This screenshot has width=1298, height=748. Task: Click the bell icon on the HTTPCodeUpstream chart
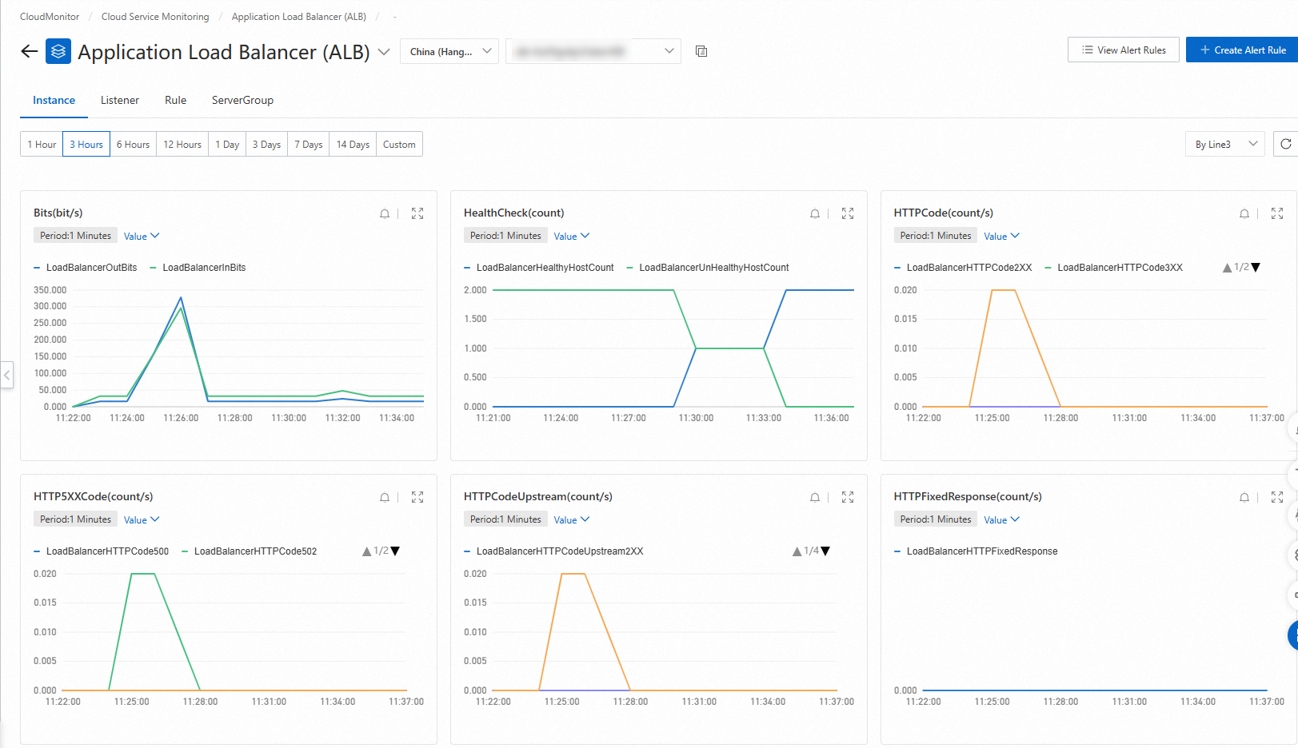pyautogui.click(x=815, y=496)
